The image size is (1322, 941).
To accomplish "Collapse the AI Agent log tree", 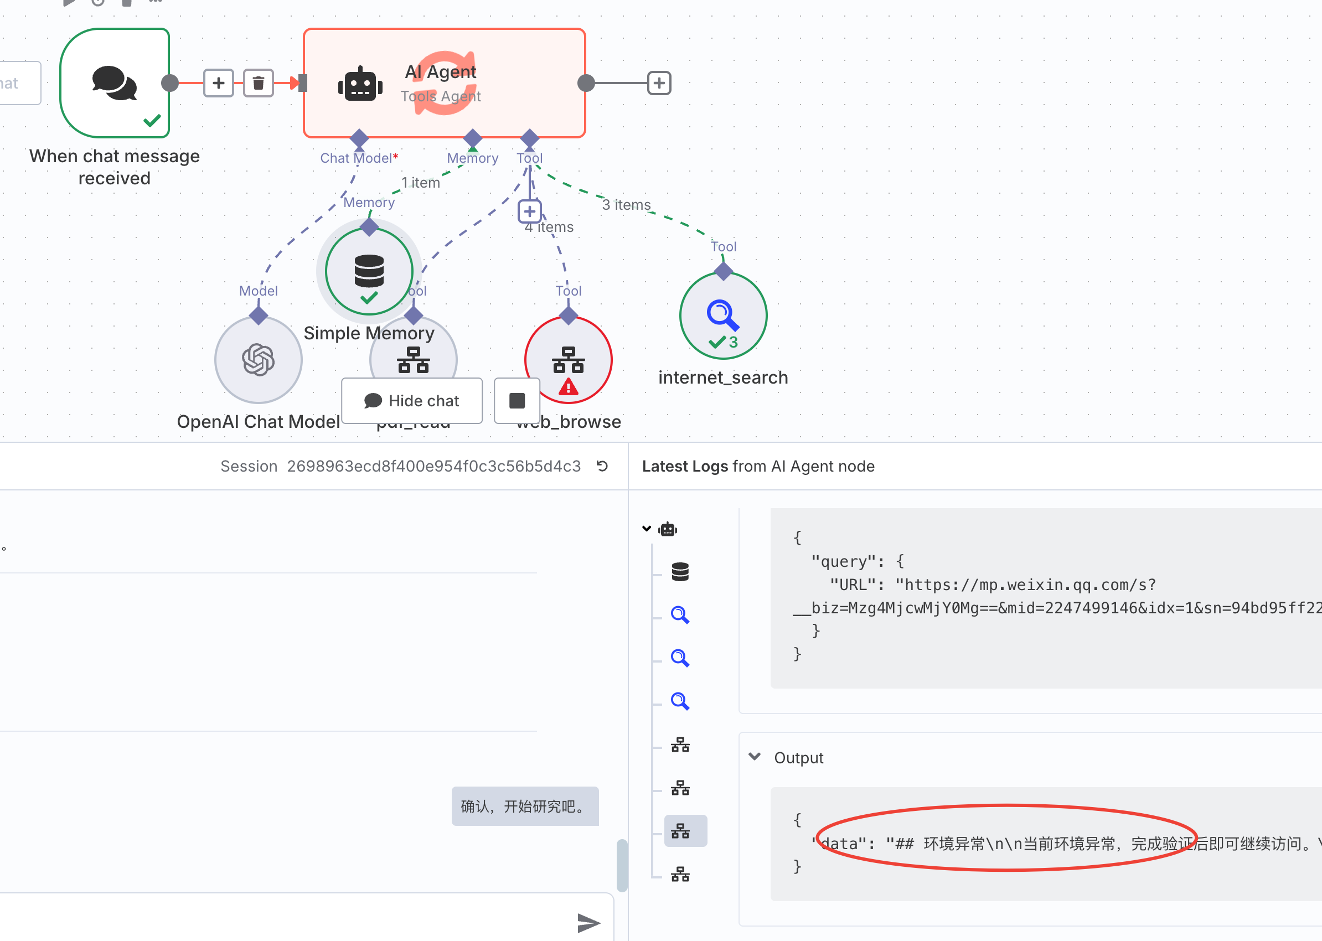I will (x=647, y=529).
